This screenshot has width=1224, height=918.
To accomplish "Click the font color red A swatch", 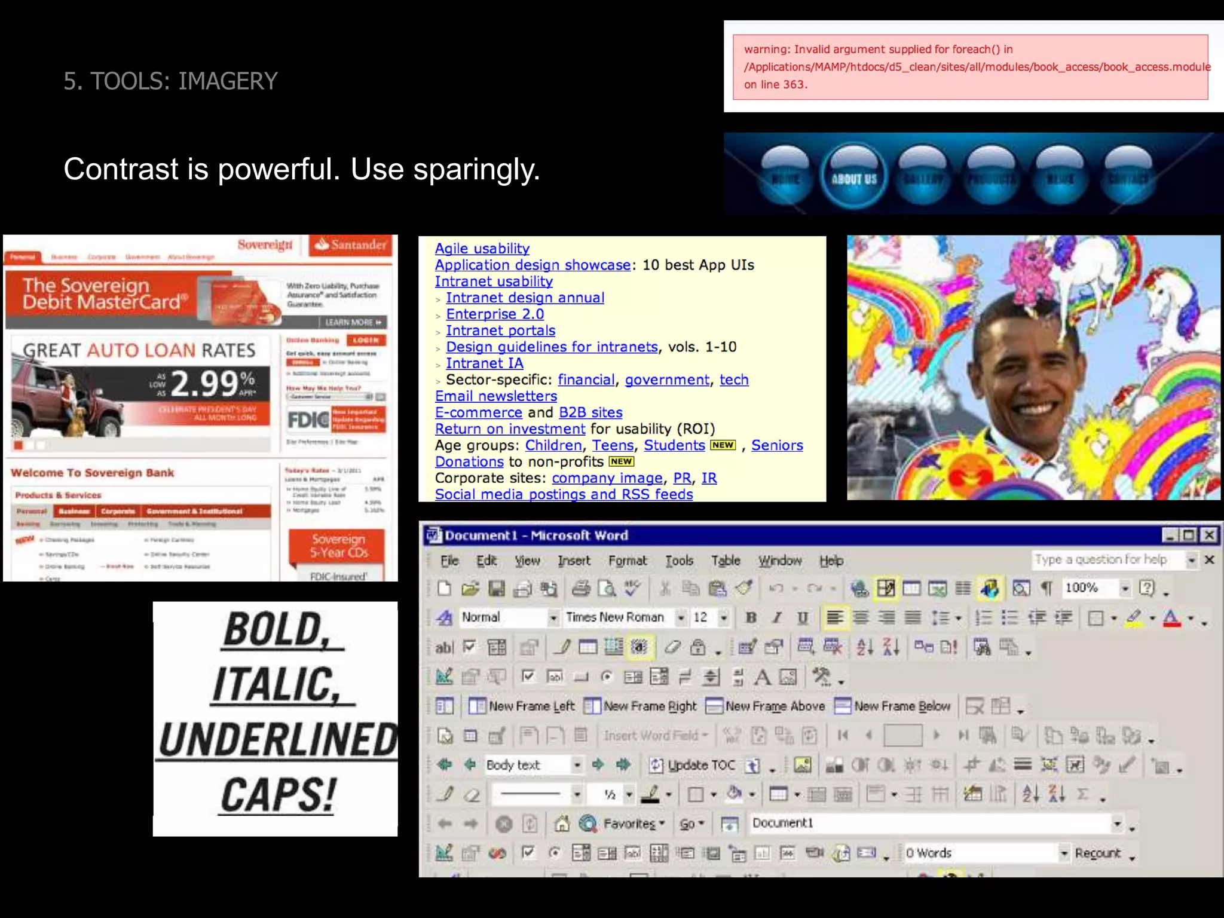I will pos(1171,618).
